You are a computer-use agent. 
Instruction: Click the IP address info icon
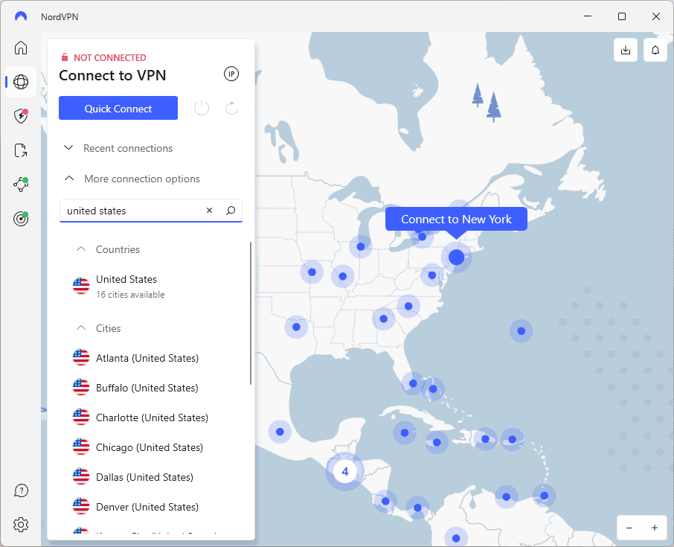click(231, 74)
